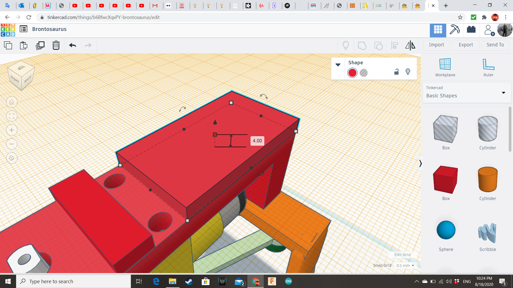This screenshot has width=513, height=288.
Task: Select the Mirror tool icon
Action: 410,45
